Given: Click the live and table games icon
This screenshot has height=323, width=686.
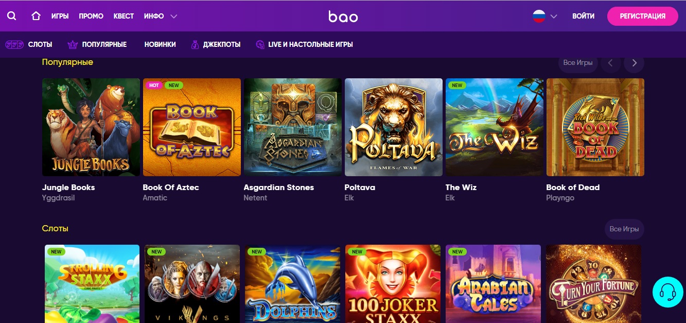Looking at the screenshot, I should (260, 45).
